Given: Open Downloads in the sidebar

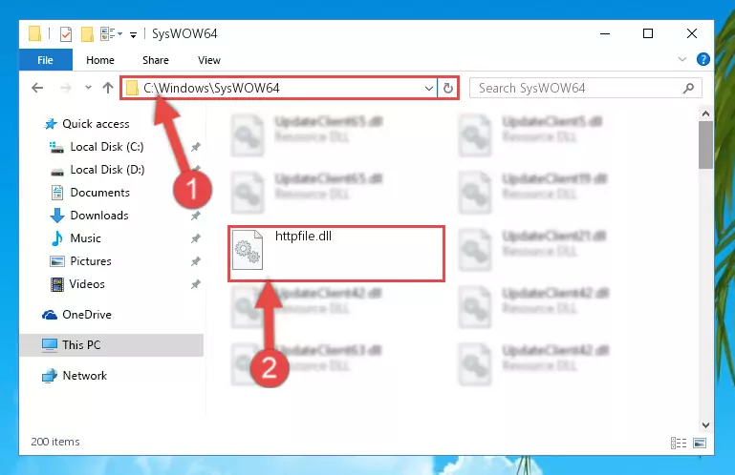Looking at the screenshot, I should [x=99, y=216].
